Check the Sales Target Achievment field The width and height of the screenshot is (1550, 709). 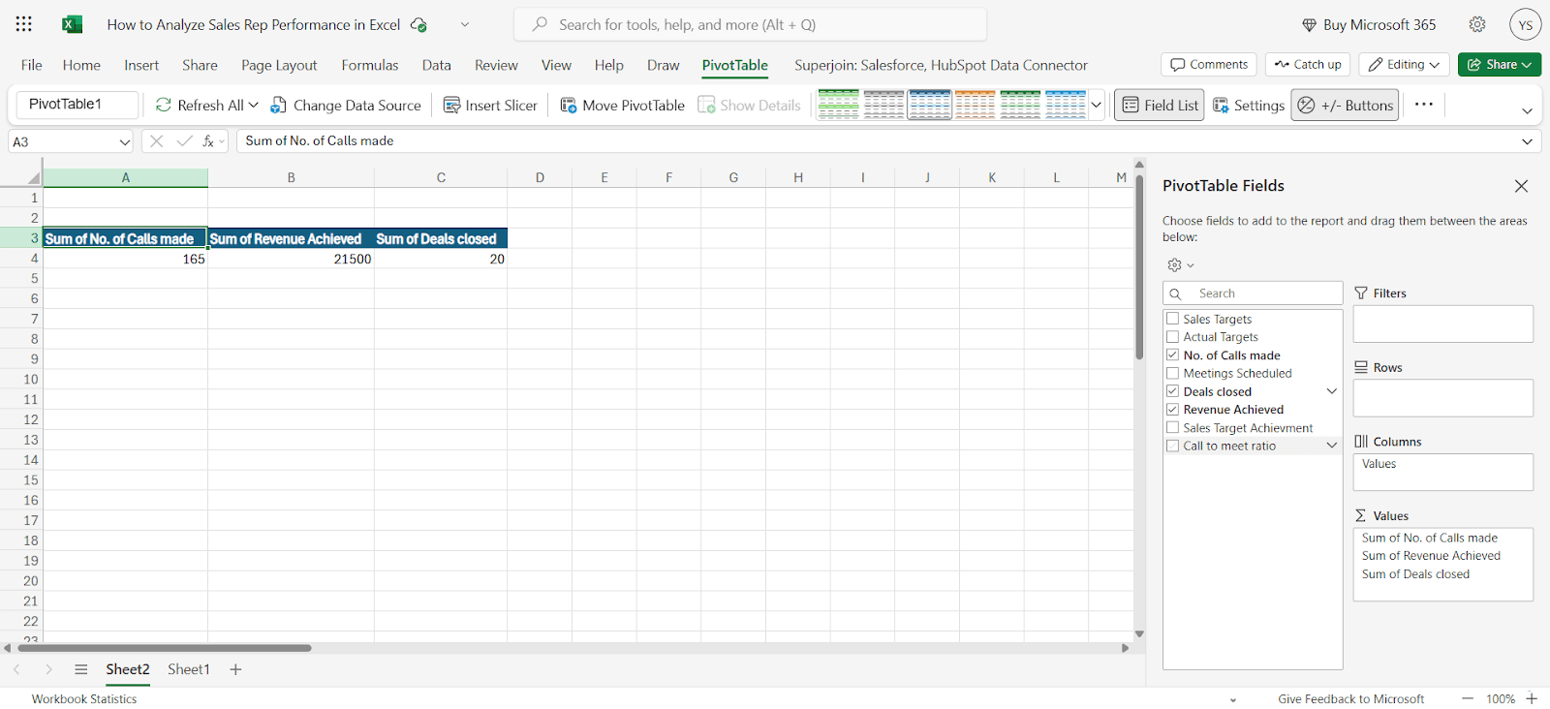click(1173, 427)
